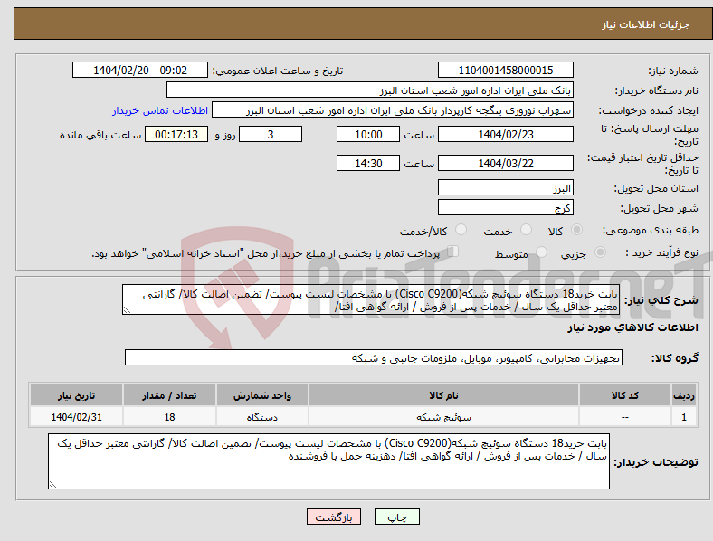Click the request creator field سهراب نوروزی
The width and height of the screenshot is (713, 541).
click(x=393, y=110)
